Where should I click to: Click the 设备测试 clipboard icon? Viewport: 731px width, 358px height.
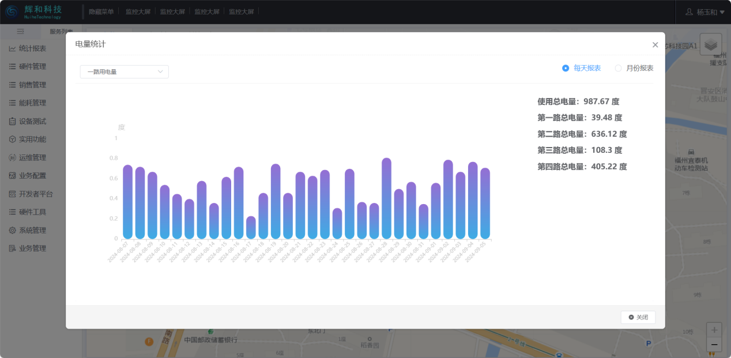coord(12,121)
